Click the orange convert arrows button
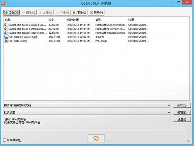Screen dimensions: 194x146 pyautogui.click(x=96, y=138)
